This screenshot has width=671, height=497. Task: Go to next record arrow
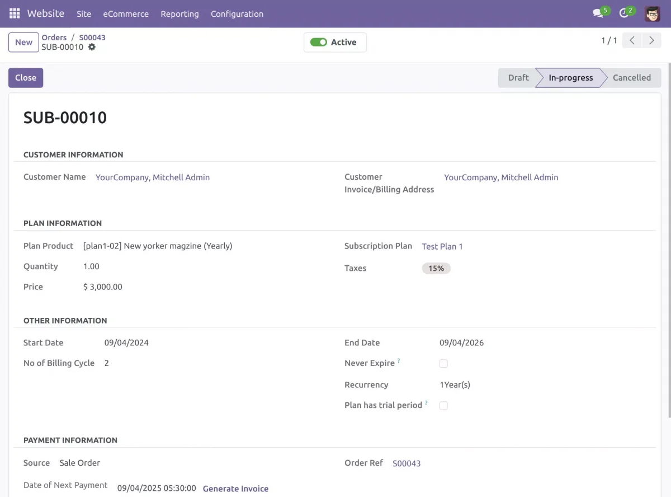651,40
